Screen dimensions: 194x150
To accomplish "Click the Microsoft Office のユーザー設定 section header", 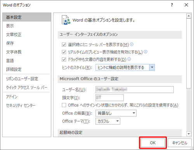I will [x=120, y=79].
